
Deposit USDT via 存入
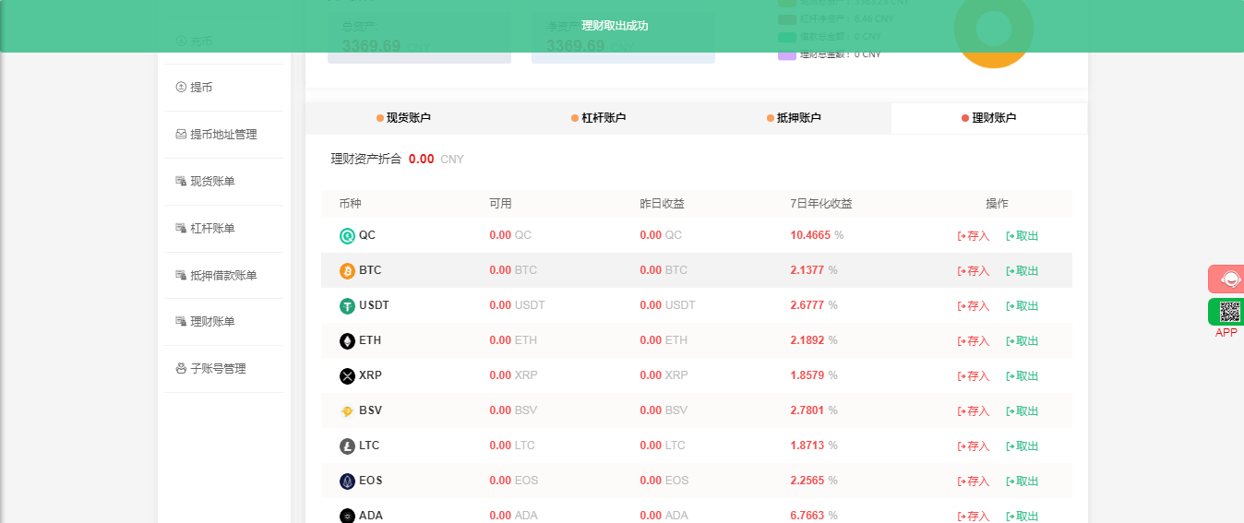pos(974,306)
